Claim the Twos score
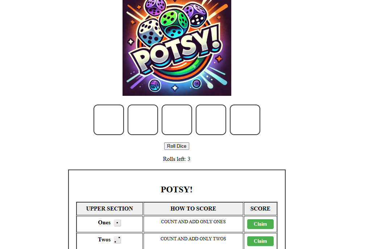The height and width of the screenshot is (249, 373). (260, 241)
